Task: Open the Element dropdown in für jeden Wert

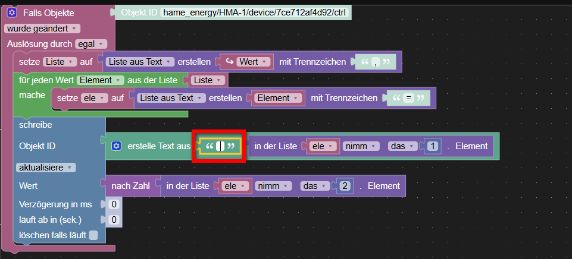Action: [x=100, y=80]
